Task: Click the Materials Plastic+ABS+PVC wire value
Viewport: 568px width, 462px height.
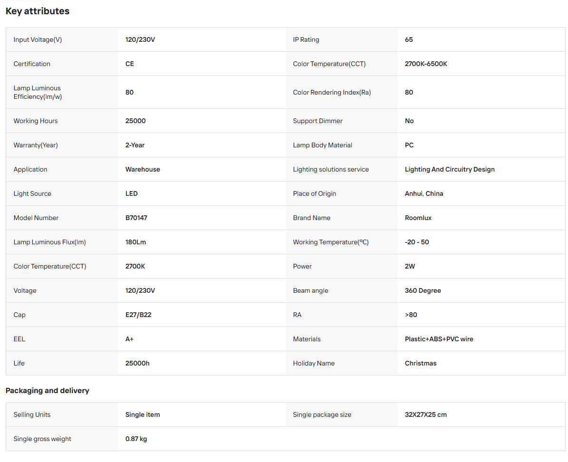Action: (439, 339)
